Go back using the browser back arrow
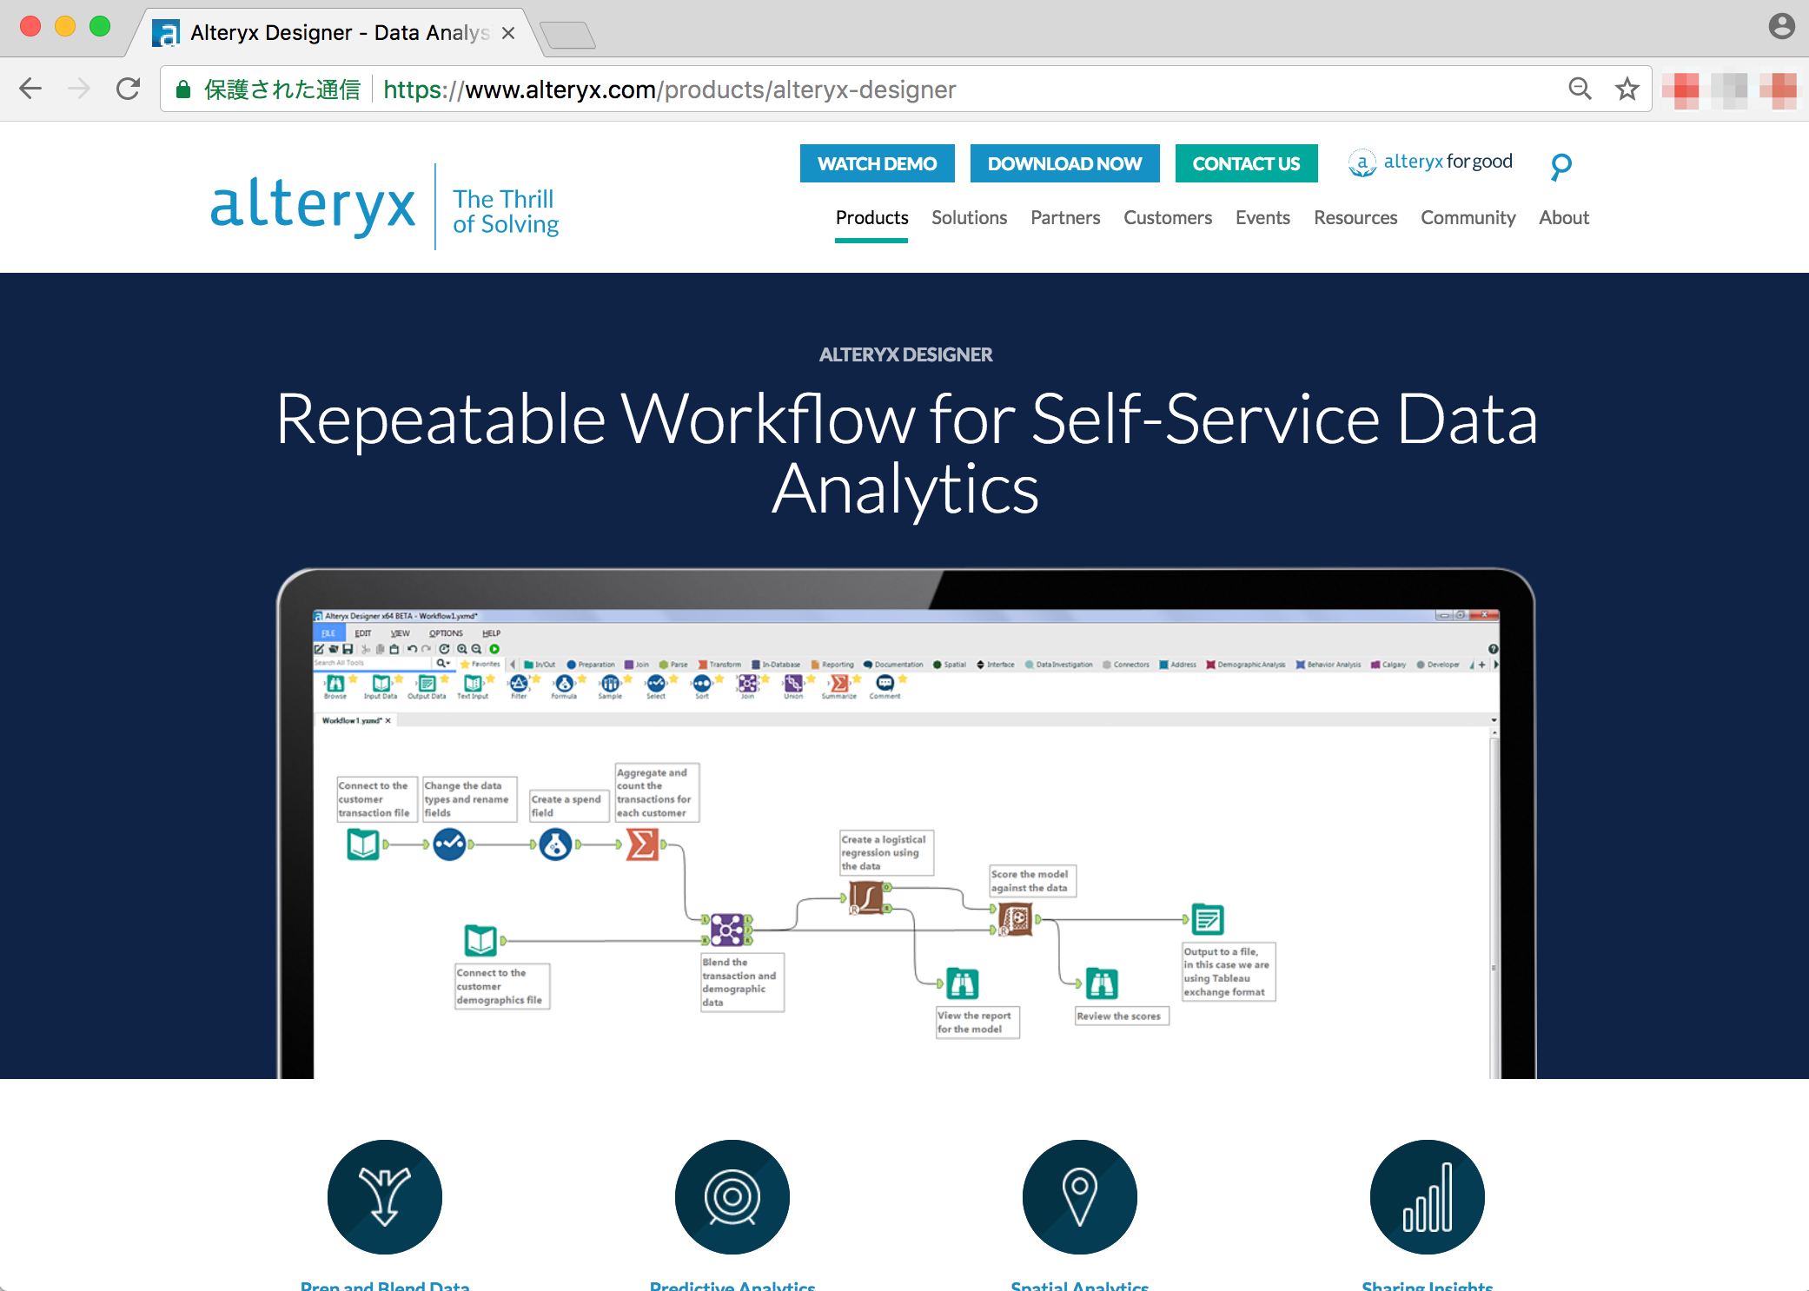The image size is (1809, 1291). pyautogui.click(x=30, y=89)
